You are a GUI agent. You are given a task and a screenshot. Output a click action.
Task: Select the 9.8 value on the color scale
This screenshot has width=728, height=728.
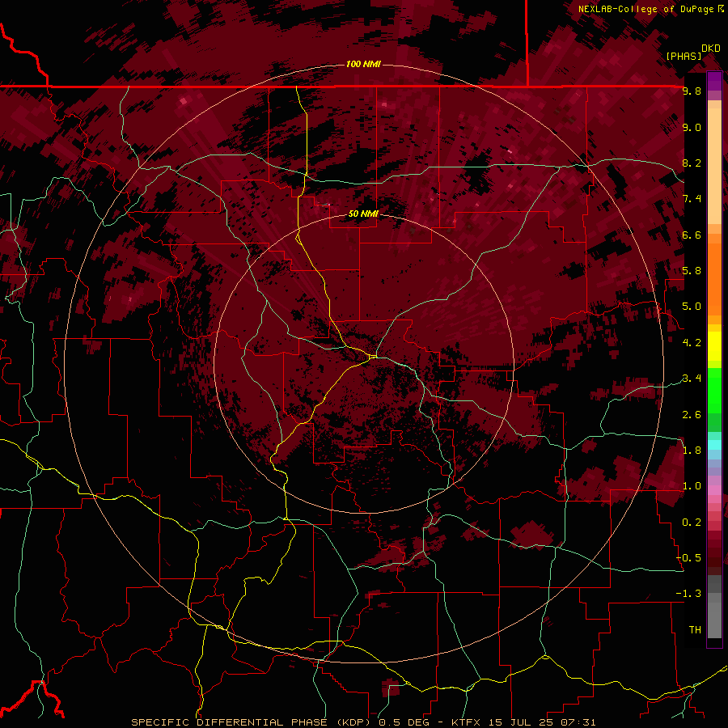coord(692,91)
